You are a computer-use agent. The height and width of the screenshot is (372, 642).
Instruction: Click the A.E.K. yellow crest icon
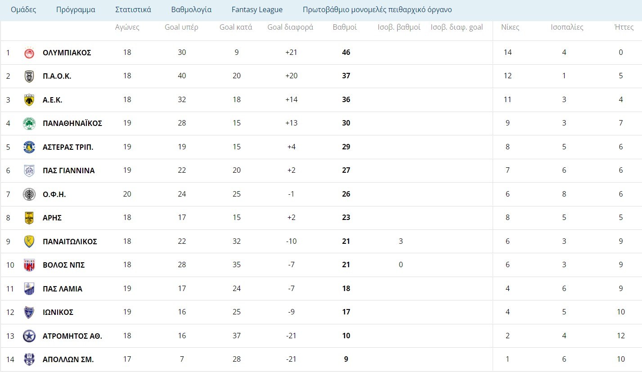(29, 100)
